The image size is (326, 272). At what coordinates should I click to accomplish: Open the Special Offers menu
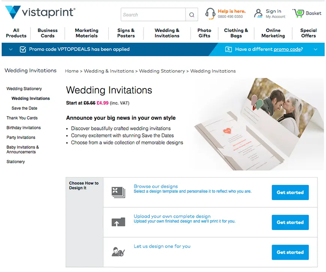pyautogui.click(x=308, y=33)
